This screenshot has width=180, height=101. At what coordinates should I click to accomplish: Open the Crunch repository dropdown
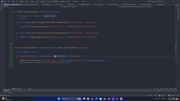[x=172, y=95]
